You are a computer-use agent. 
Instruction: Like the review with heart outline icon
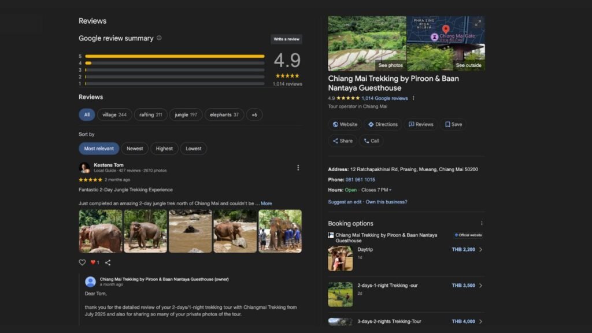click(82, 262)
